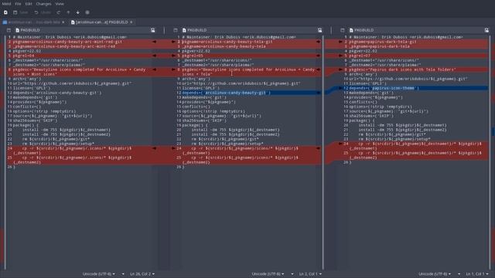Viewport: 495px width, 278px height.
Task: Click the right pane vertical scrollbar
Action: click(490, 152)
